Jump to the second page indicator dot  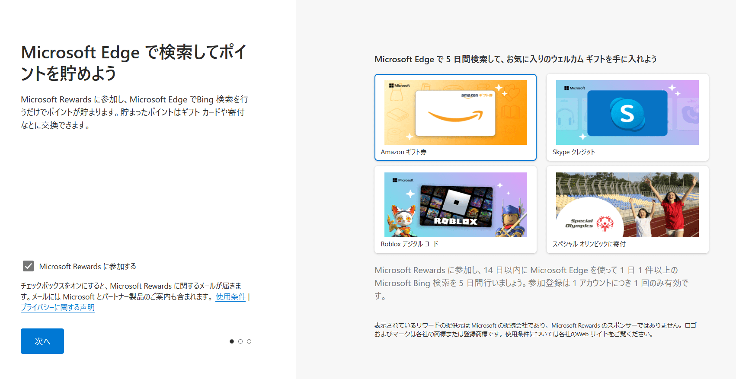click(x=240, y=341)
